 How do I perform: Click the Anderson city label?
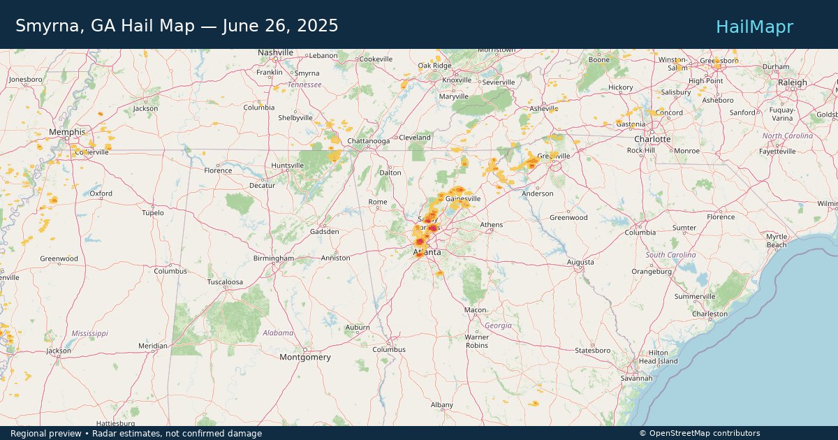tap(538, 194)
